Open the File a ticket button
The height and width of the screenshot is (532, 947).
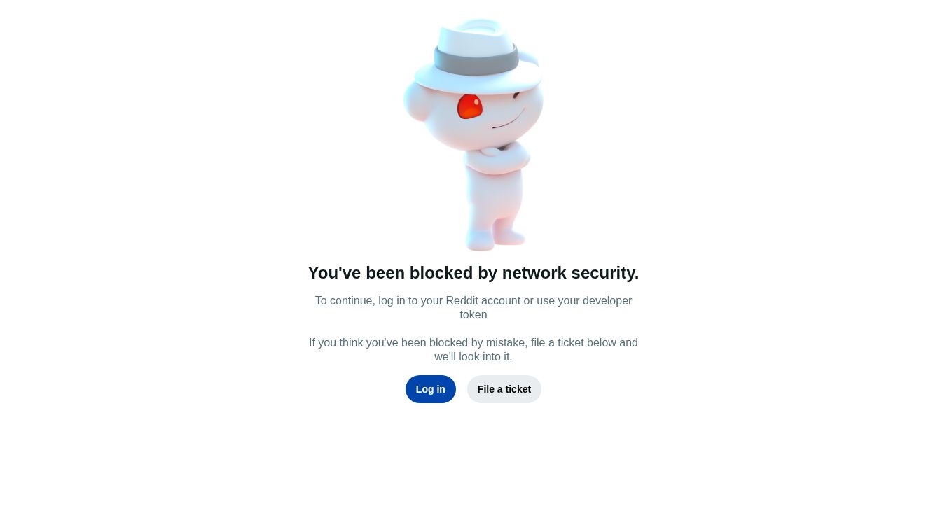pyautogui.click(x=504, y=389)
